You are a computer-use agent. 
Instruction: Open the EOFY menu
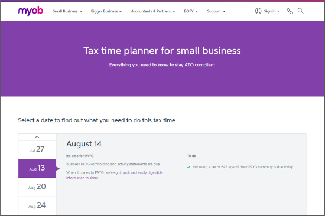(191, 11)
